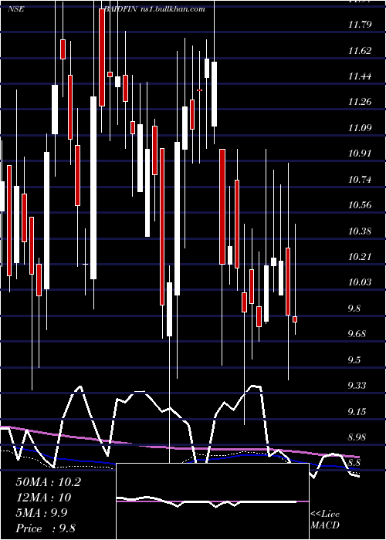Click the MACD inset chart panel
Screen dimensions: 386x540
[212, 501]
